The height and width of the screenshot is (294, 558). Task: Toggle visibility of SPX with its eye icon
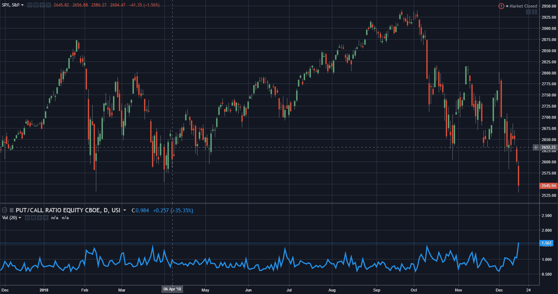[30, 5]
